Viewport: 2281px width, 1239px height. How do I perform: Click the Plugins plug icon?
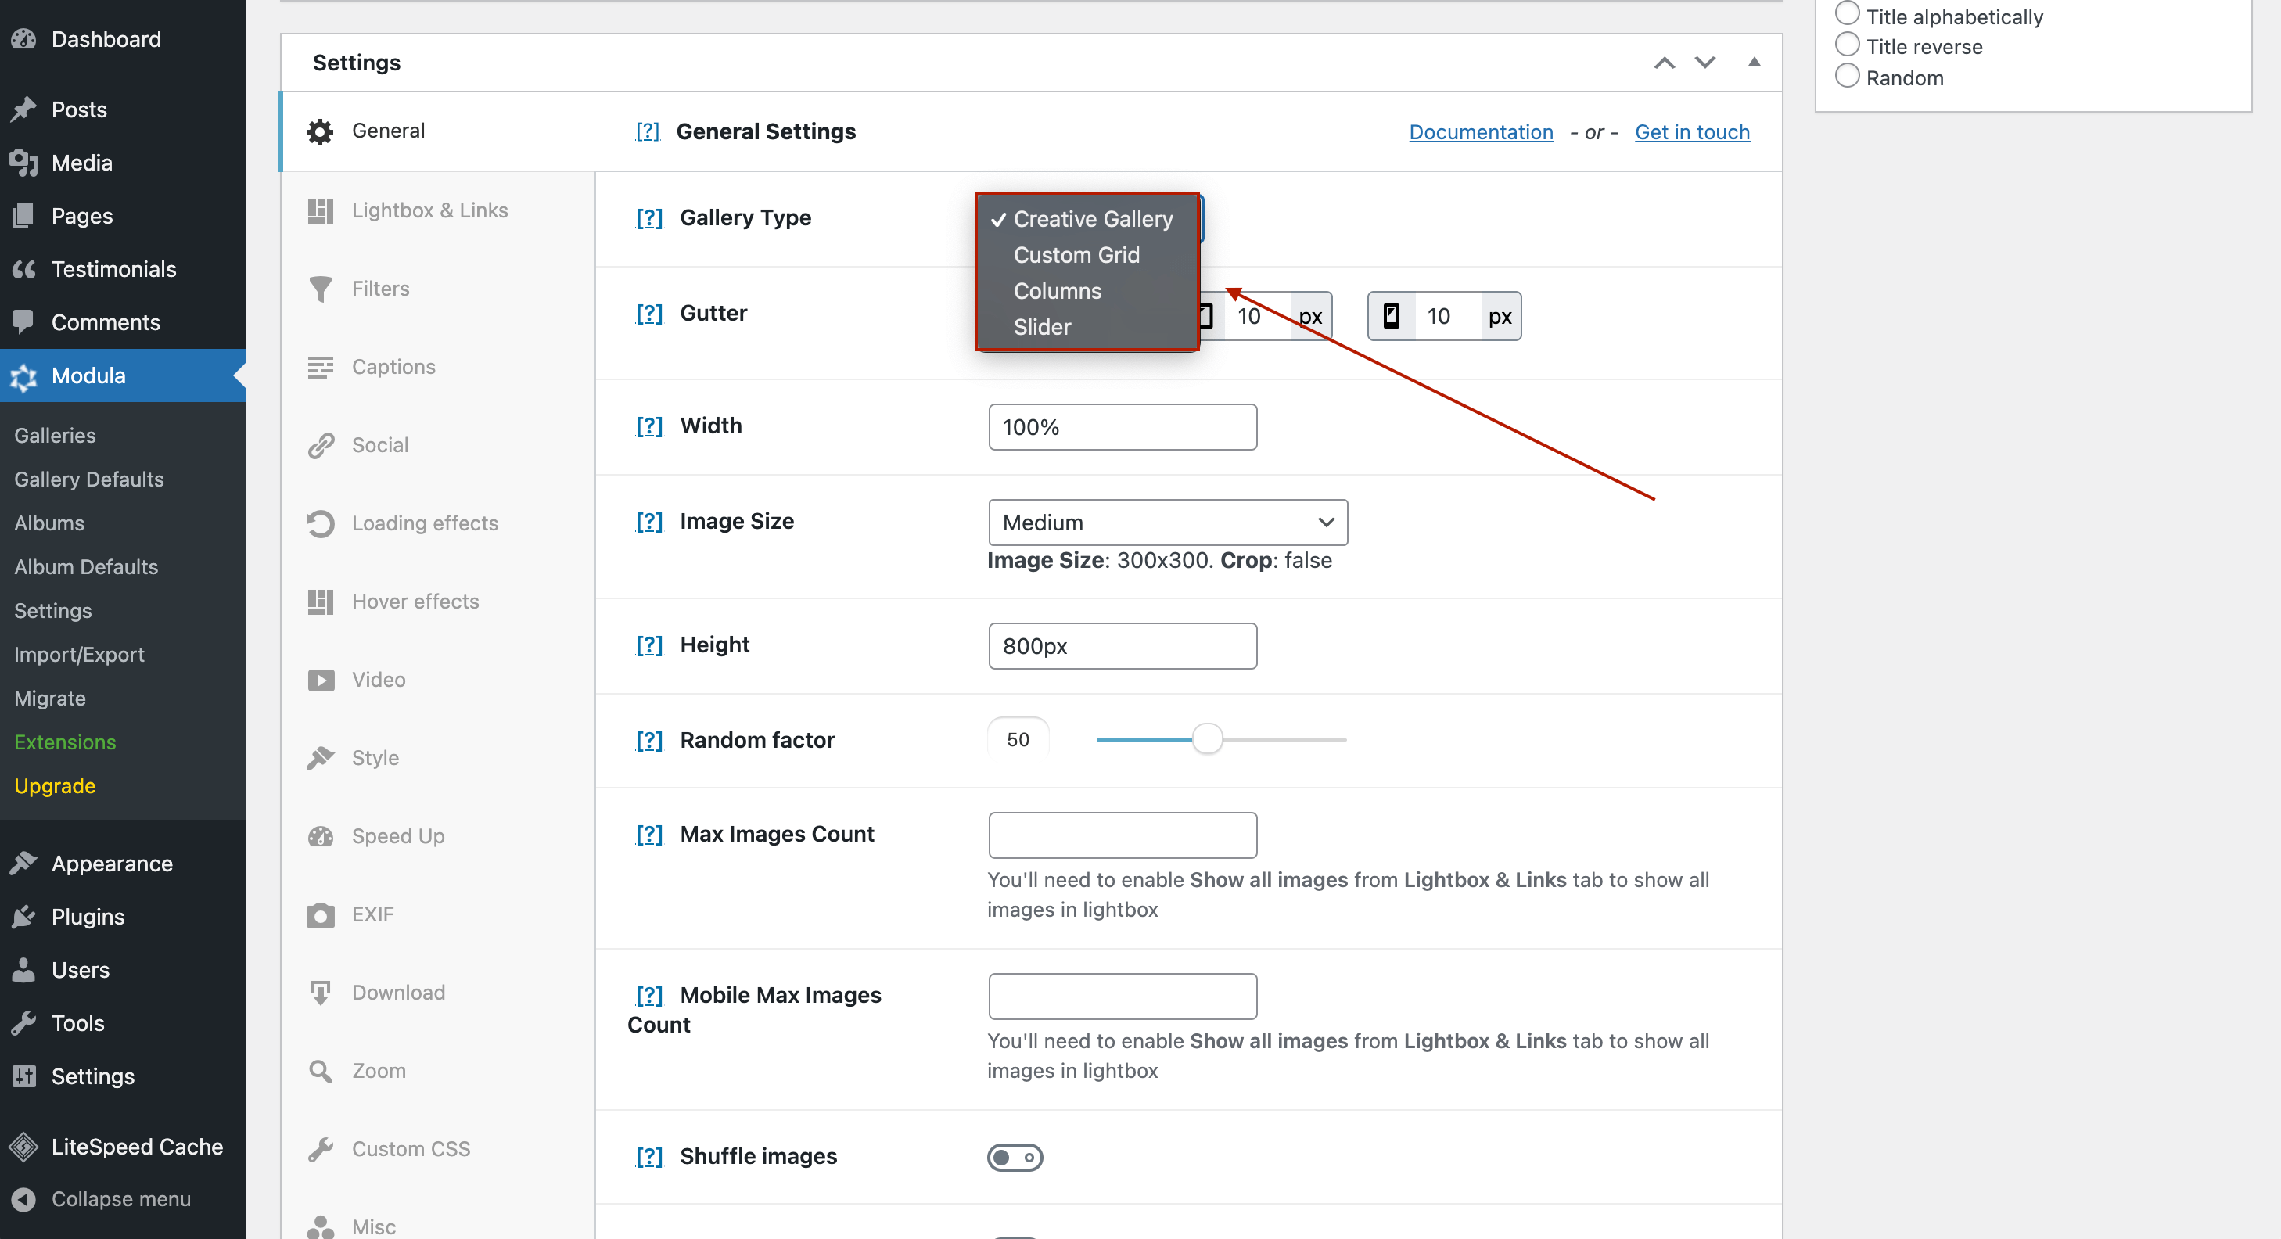coord(24,917)
